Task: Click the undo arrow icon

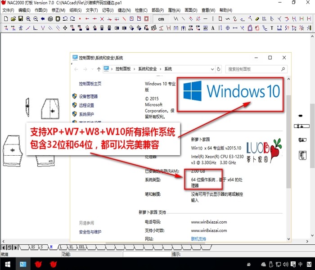Action: [65, 19]
